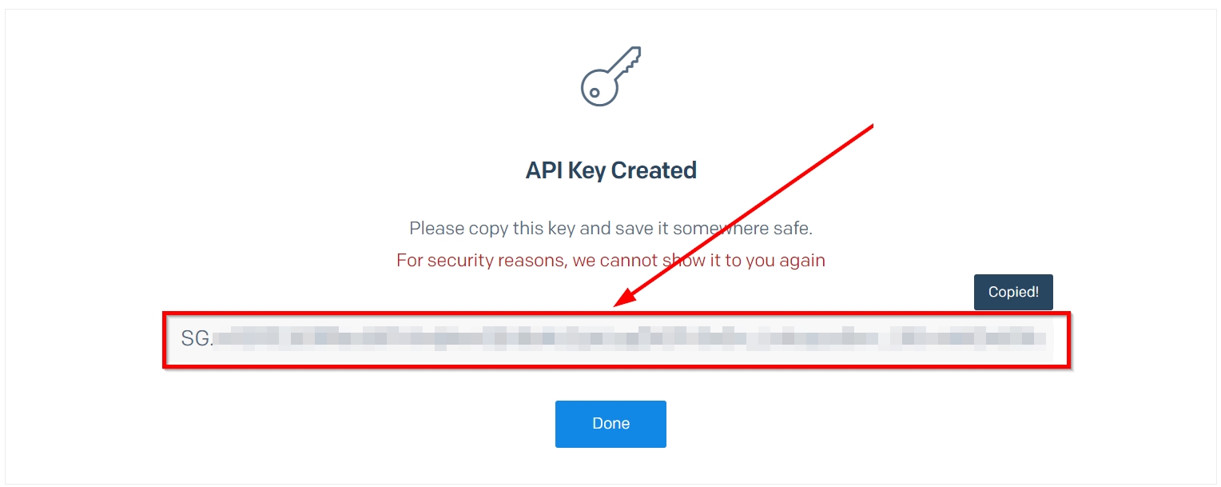Select the 'Please copy this key' message
This screenshot has height=487, width=1221.
coord(610,229)
